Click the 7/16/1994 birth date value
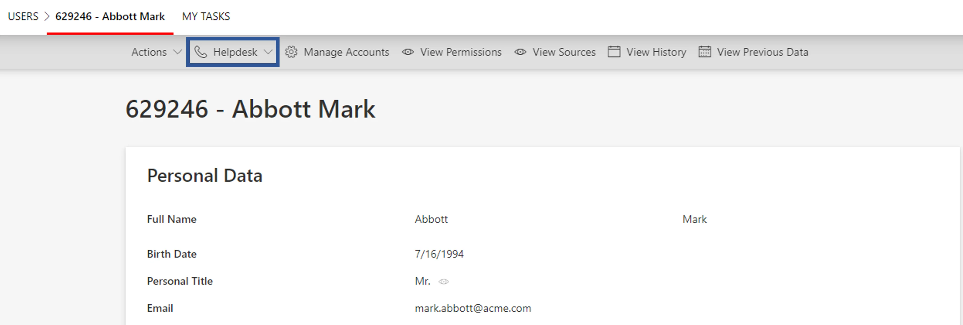The height and width of the screenshot is (325, 963). (439, 254)
